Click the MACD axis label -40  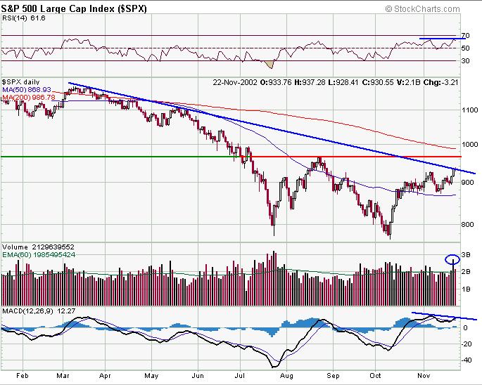(467, 360)
